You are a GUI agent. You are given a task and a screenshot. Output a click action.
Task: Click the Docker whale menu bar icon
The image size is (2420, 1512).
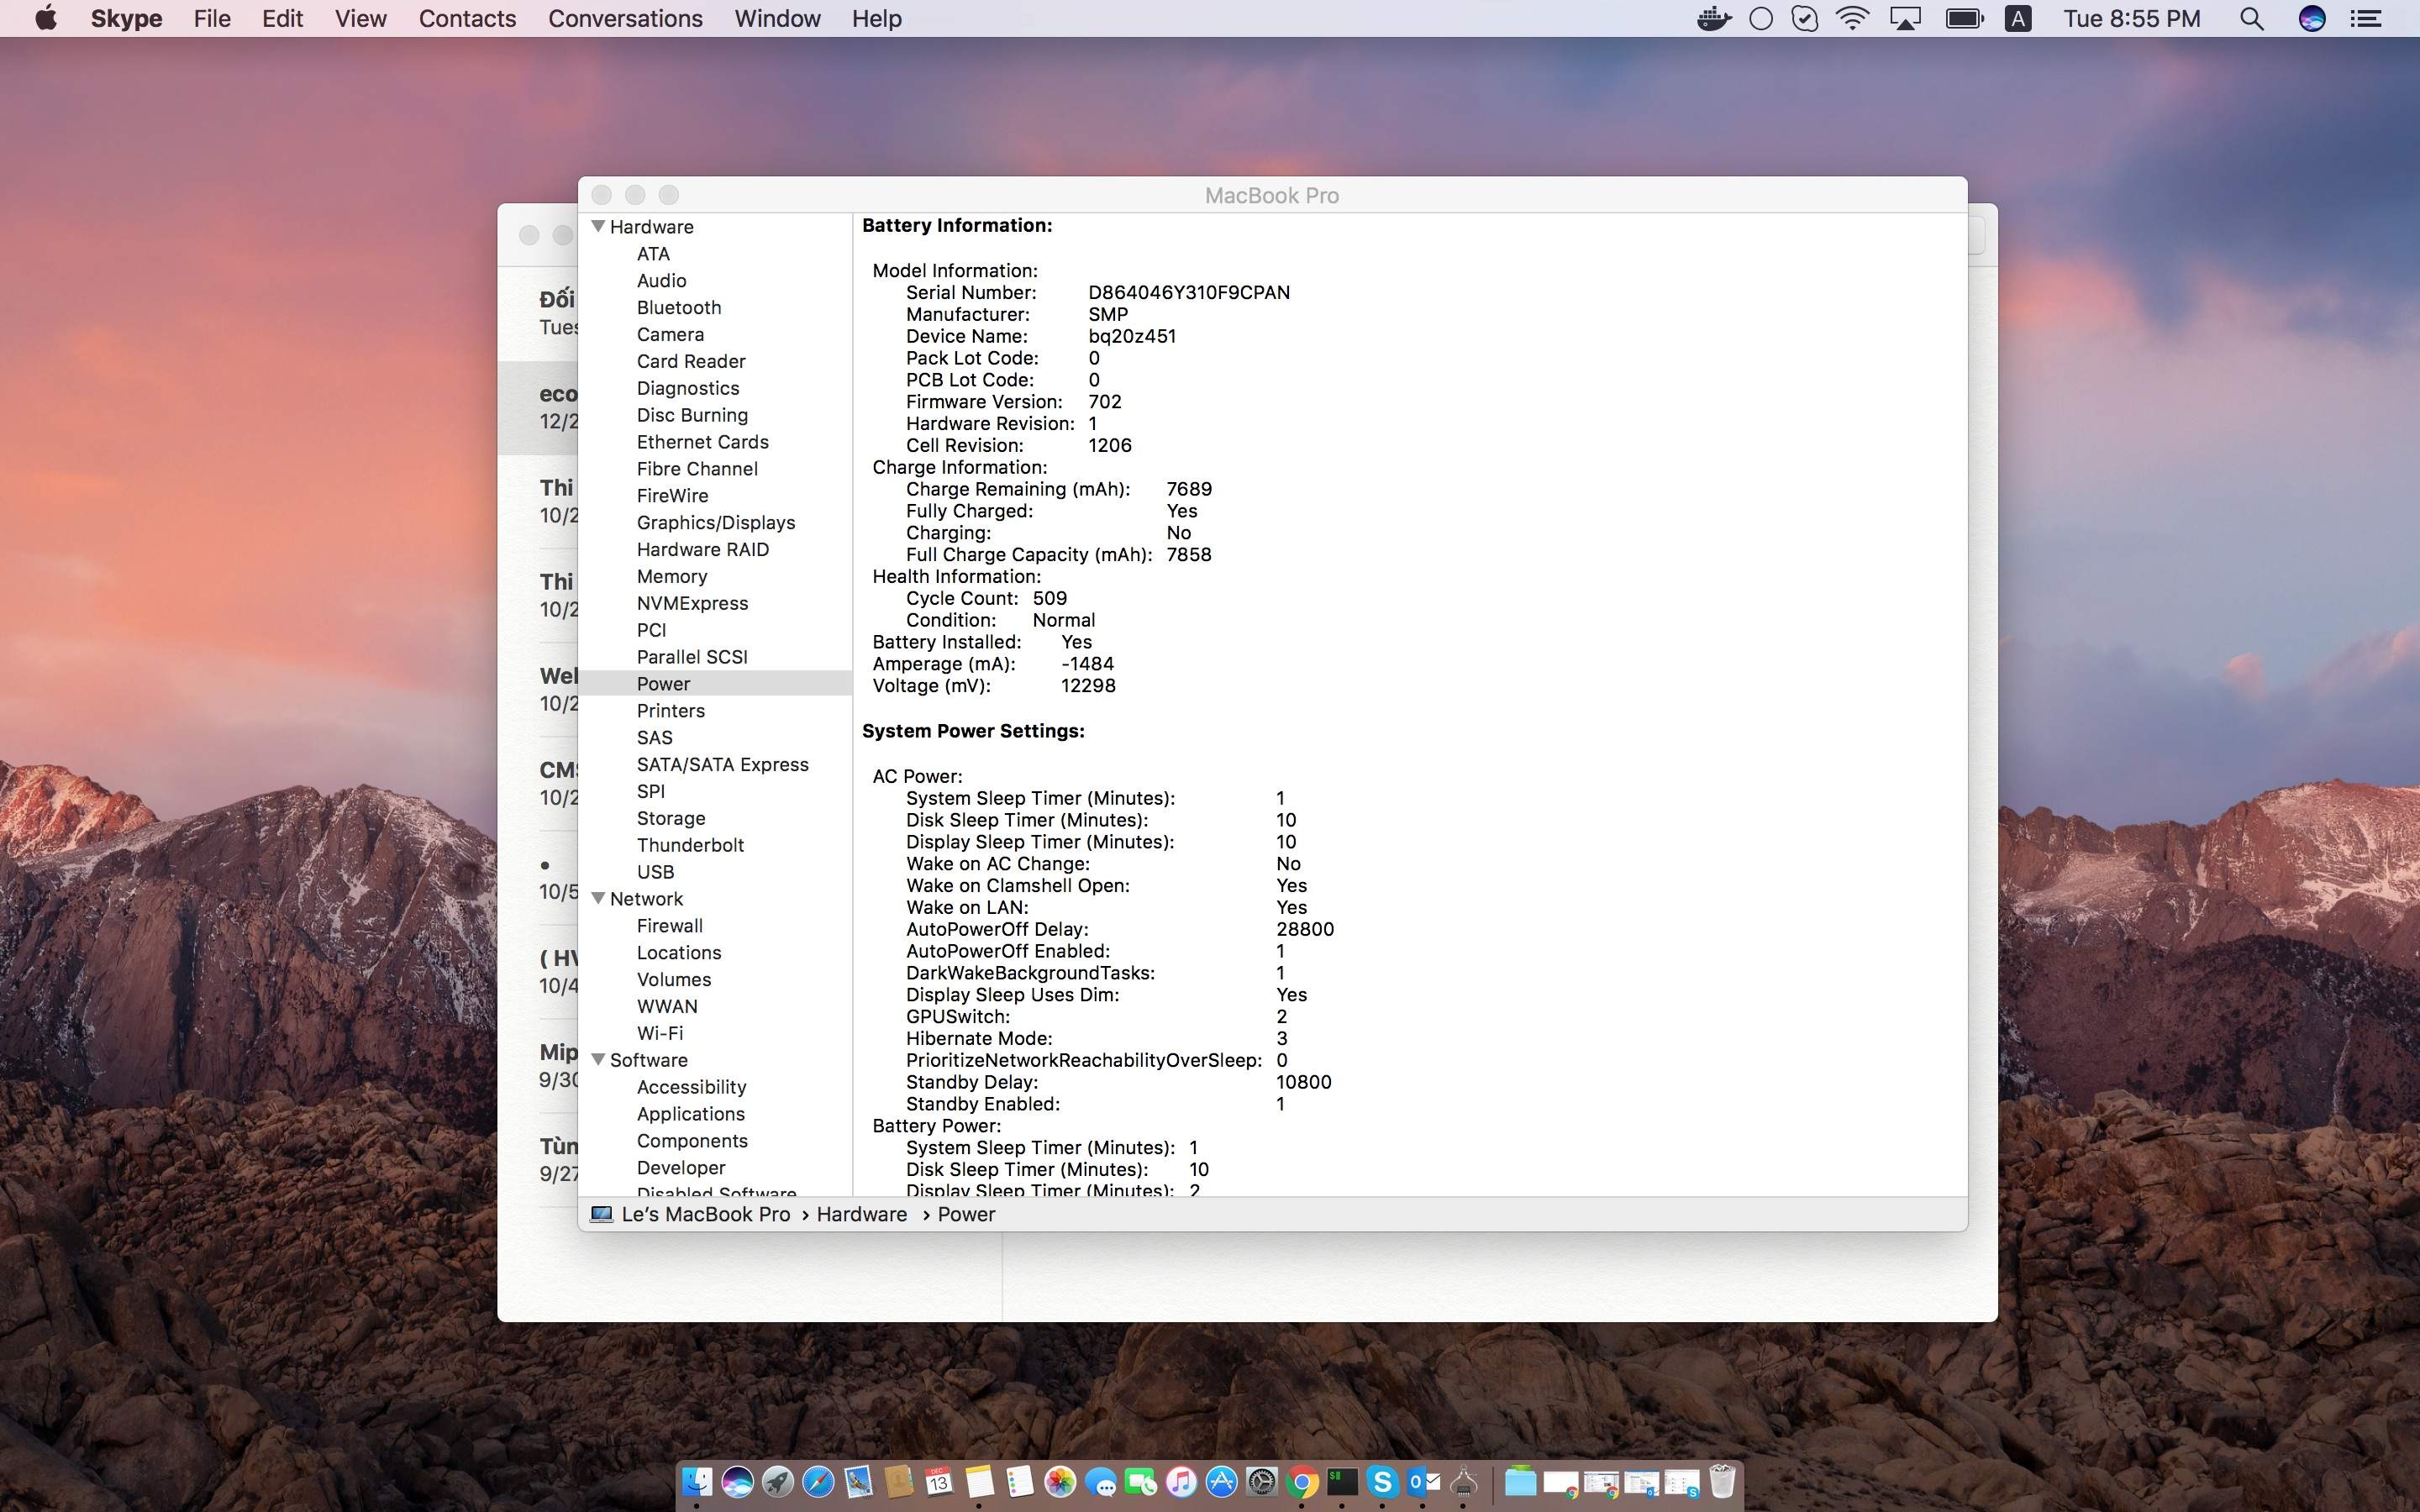[x=1714, y=18]
